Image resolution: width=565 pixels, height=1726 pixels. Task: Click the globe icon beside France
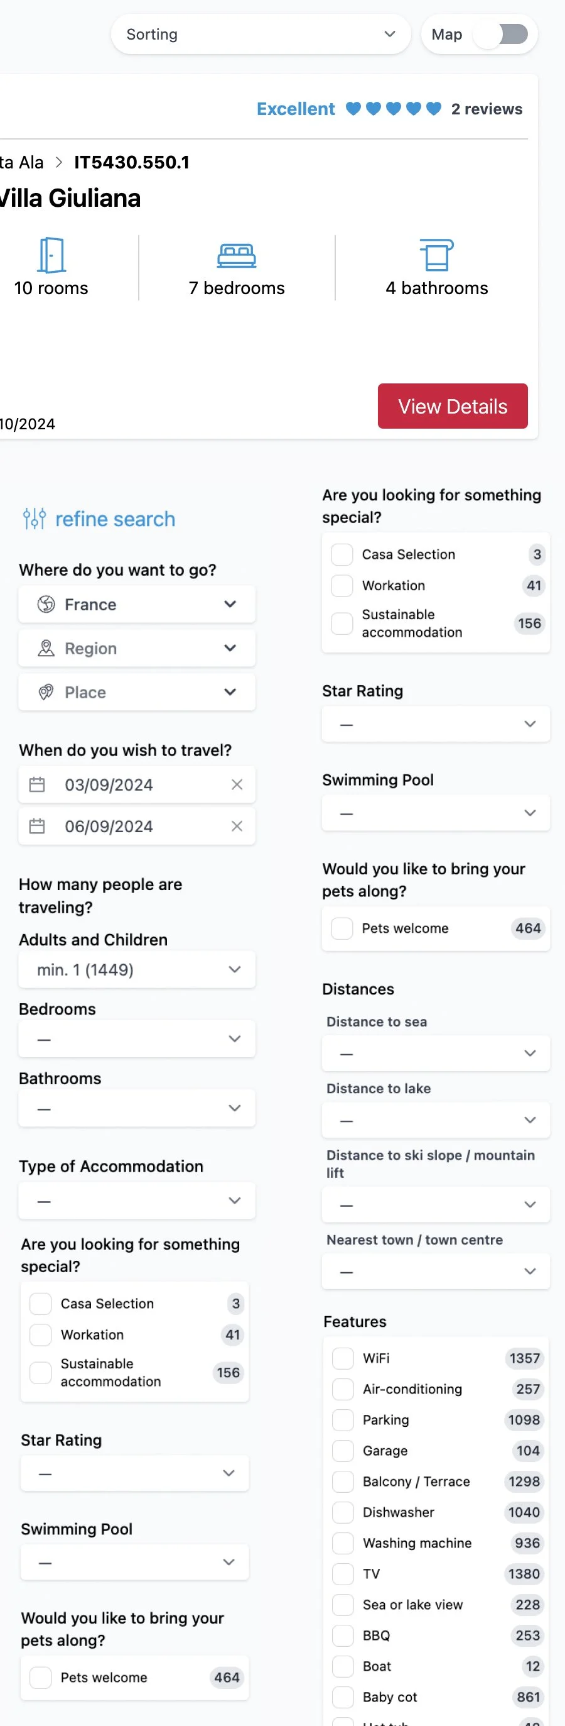(46, 605)
